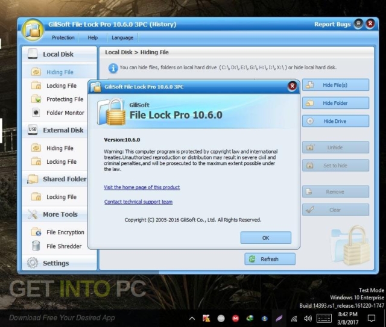Click the GiliSoft File Lock logo in title bar

click(x=33, y=30)
